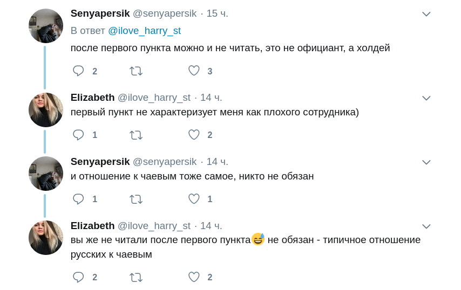Reply to Elizabeth's tweet about плохого сотрудника
The image size is (461, 290).
(79, 135)
